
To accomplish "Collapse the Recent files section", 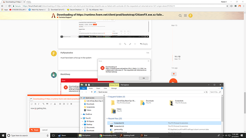I will pyautogui.click(x=107, y=118).
